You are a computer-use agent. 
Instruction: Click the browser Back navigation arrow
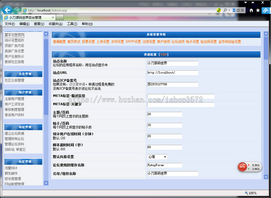click(x=7, y=10)
